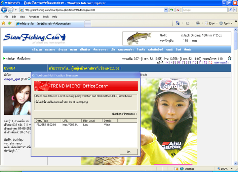Go forward with the Forward arrow
Screen dimensions: 238x172
pos(11,10)
